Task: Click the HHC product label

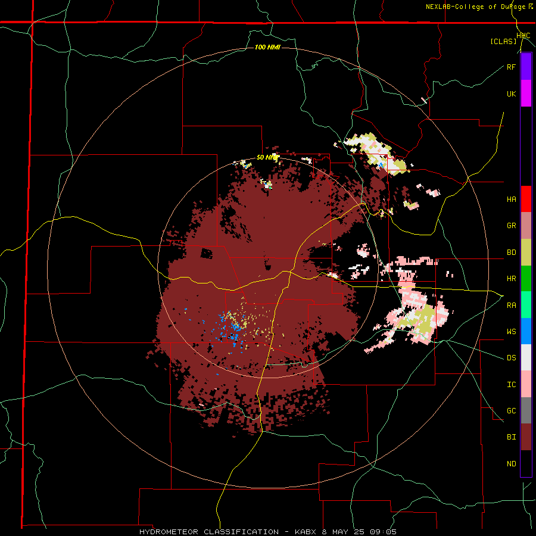Action: point(523,36)
